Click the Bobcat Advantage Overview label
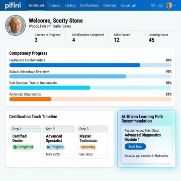 (x=29, y=71)
